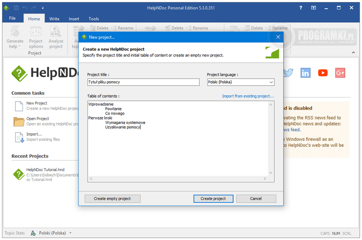Open the quick access toolbar customize arrow
Image resolution: width=362 pixels, height=240 pixels.
tap(43, 8)
